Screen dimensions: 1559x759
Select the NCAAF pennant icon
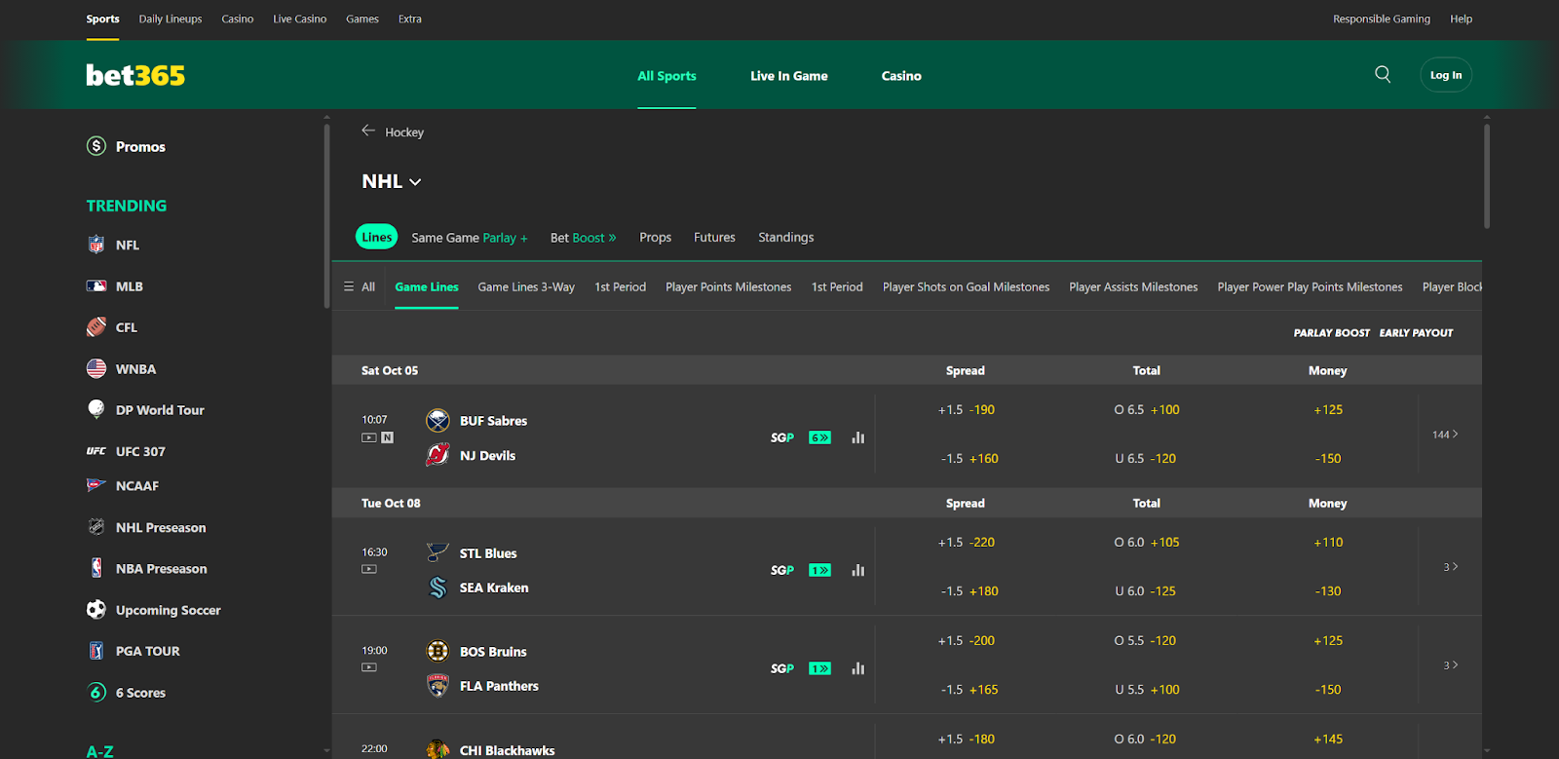pyautogui.click(x=95, y=485)
